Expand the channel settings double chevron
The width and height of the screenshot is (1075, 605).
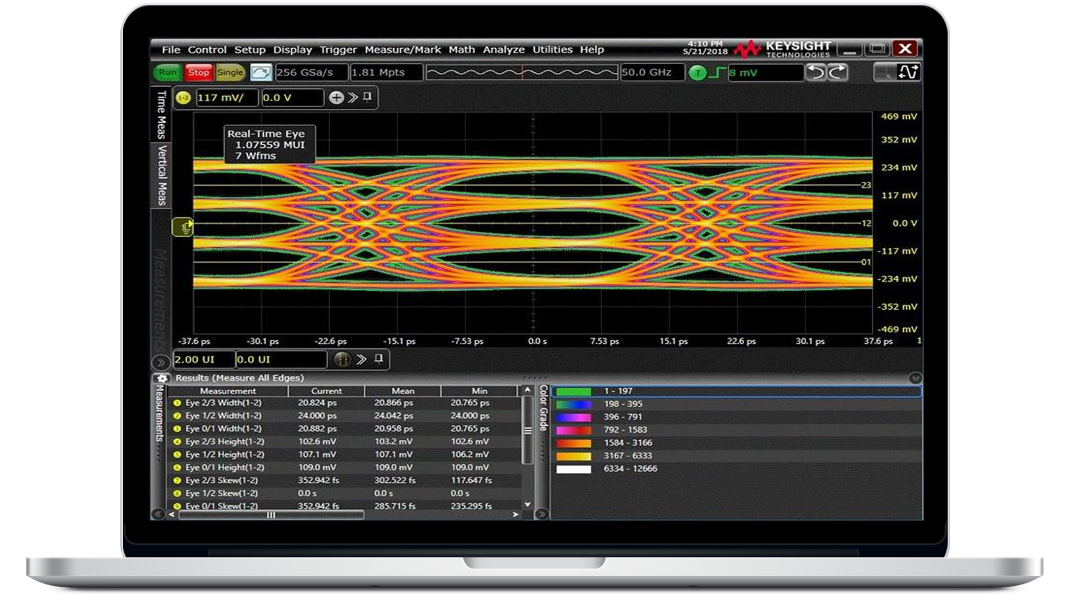pos(352,97)
